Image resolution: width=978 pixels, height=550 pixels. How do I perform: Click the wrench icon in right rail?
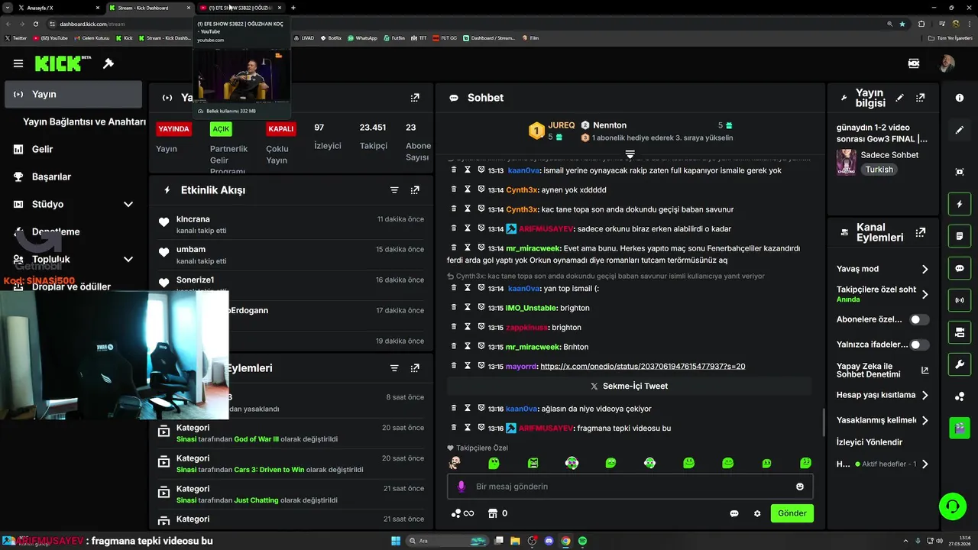click(960, 364)
